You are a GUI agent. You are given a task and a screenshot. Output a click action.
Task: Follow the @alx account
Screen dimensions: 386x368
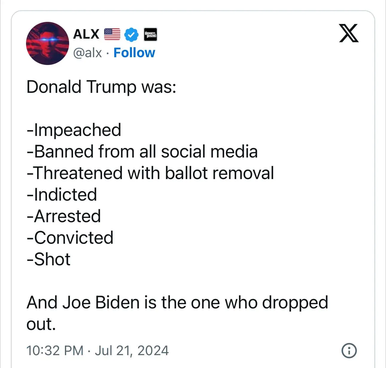pyautogui.click(x=134, y=53)
